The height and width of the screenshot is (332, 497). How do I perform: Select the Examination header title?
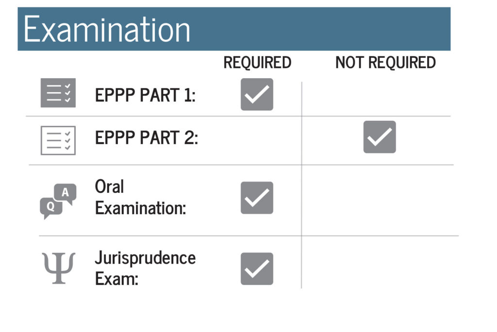(107, 30)
